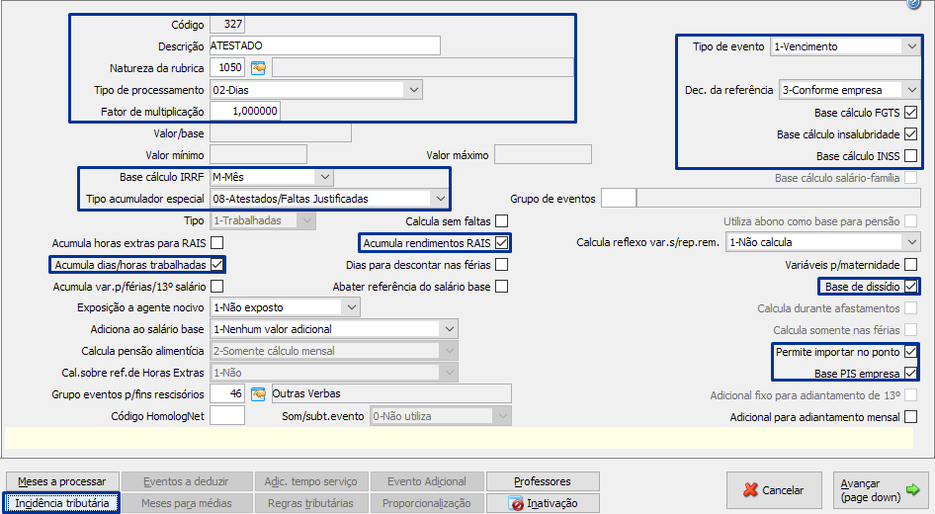935x514 pixels.
Task: Click the Descrição field with ATESTADO
Action: tap(325, 45)
